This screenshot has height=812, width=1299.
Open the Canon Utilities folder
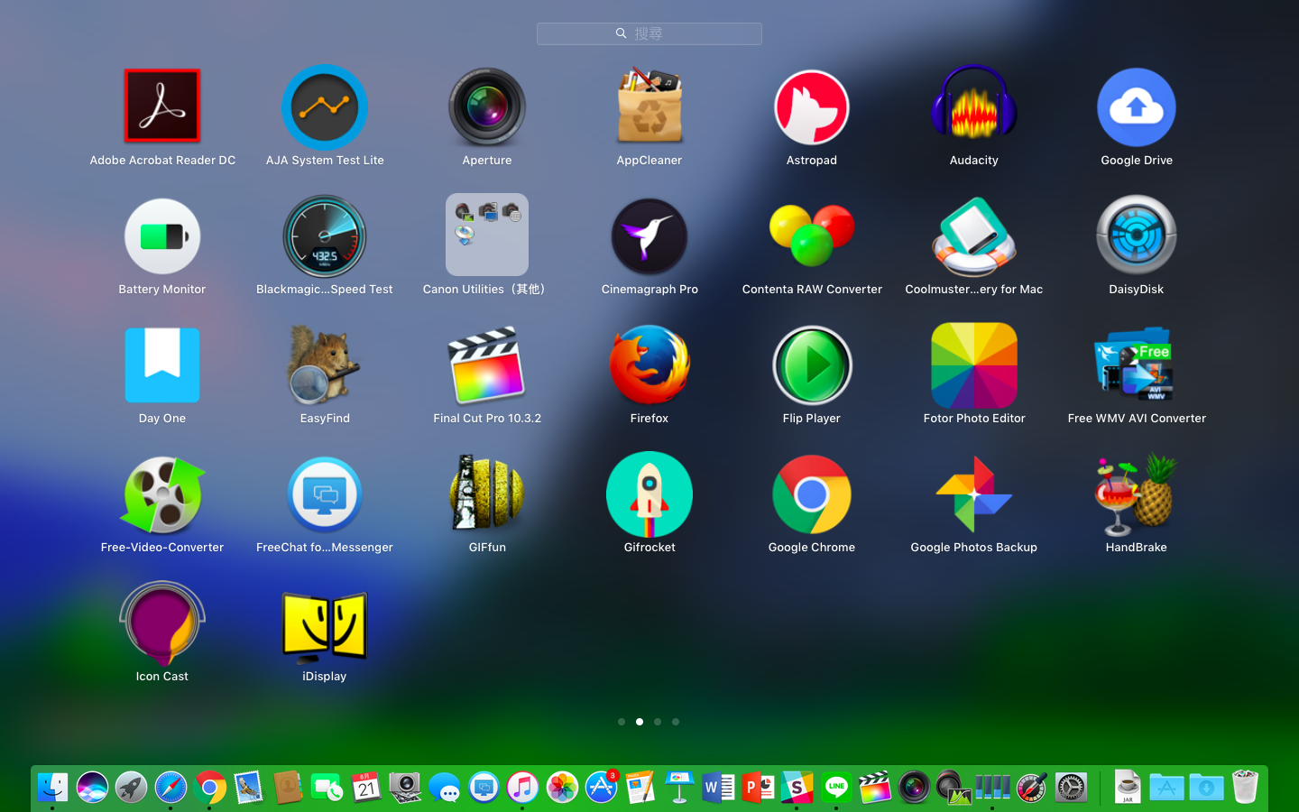pyautogui.click(x=487, y=235)
